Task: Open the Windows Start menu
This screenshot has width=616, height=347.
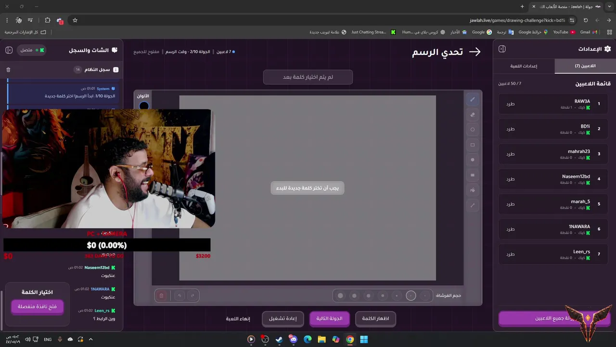Action: click(364, 339)
